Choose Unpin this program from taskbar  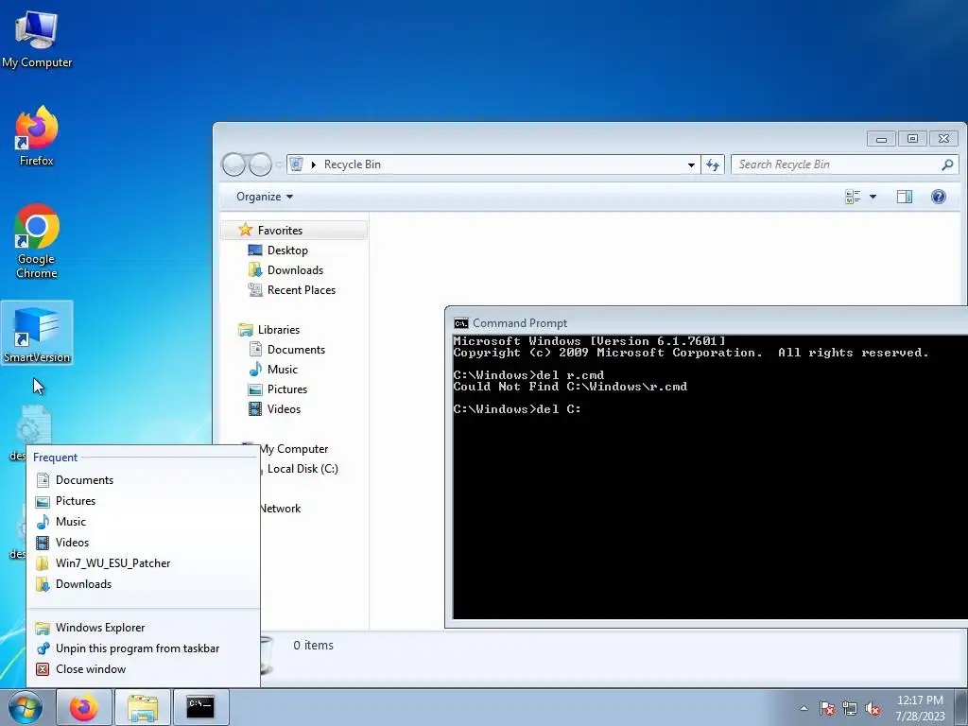[x=143, y=648]
